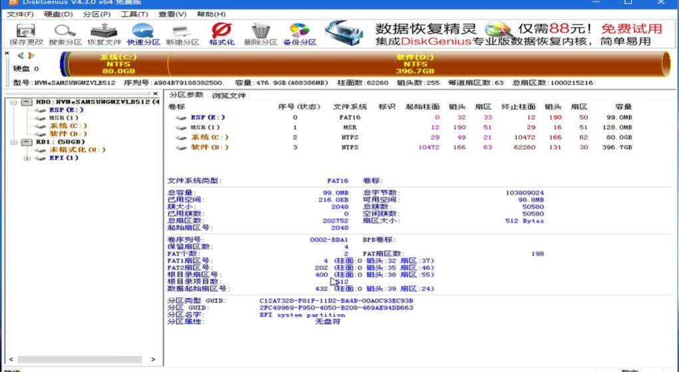Open the 文件(F) menu
The image size is (679, 372).
click(x=21, y=14)
